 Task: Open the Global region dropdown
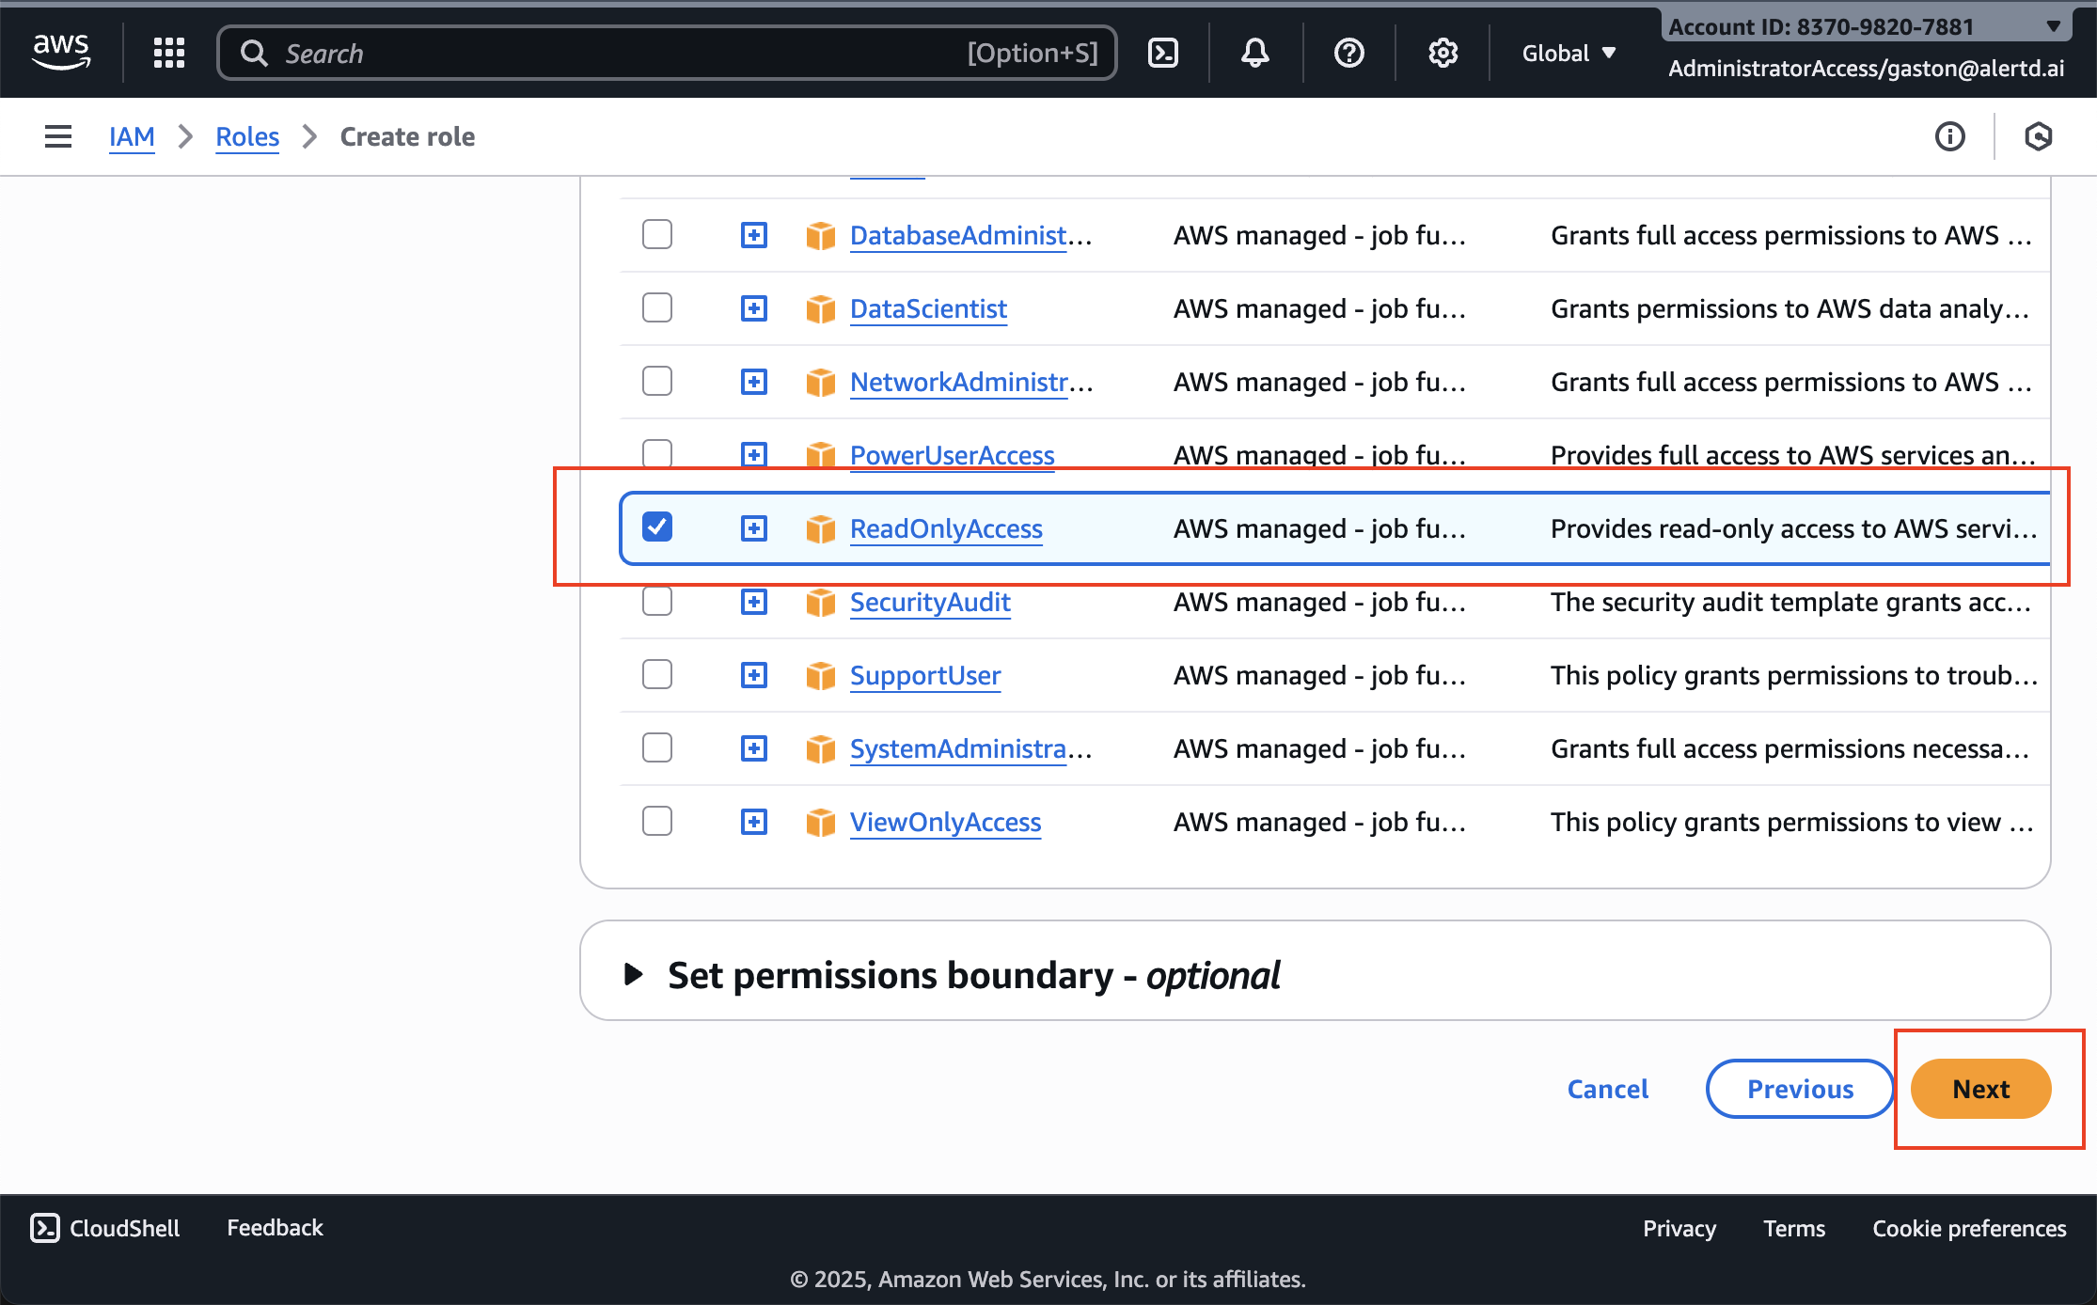point(1568,53)
